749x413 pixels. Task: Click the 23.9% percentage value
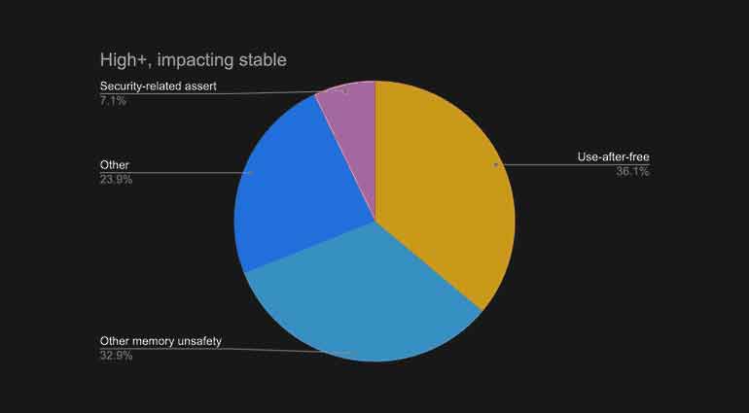coord(117,180)
